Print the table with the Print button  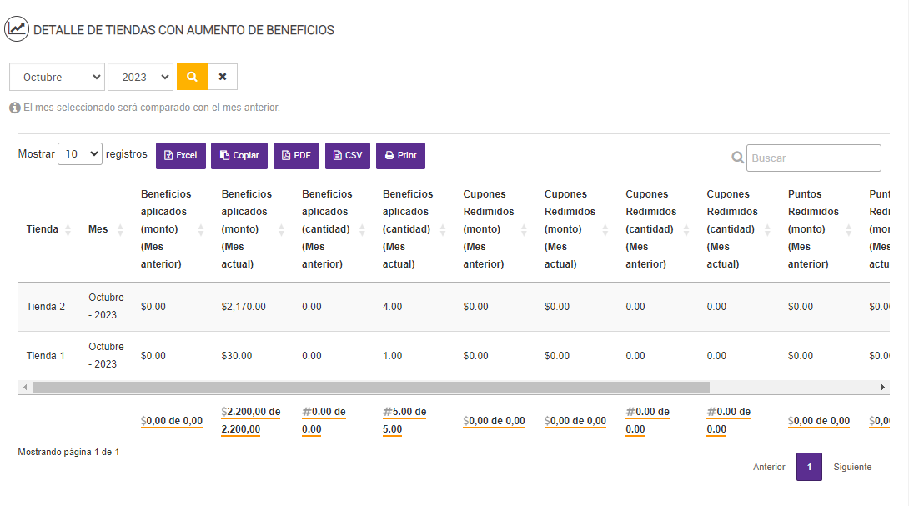[400, 156]
